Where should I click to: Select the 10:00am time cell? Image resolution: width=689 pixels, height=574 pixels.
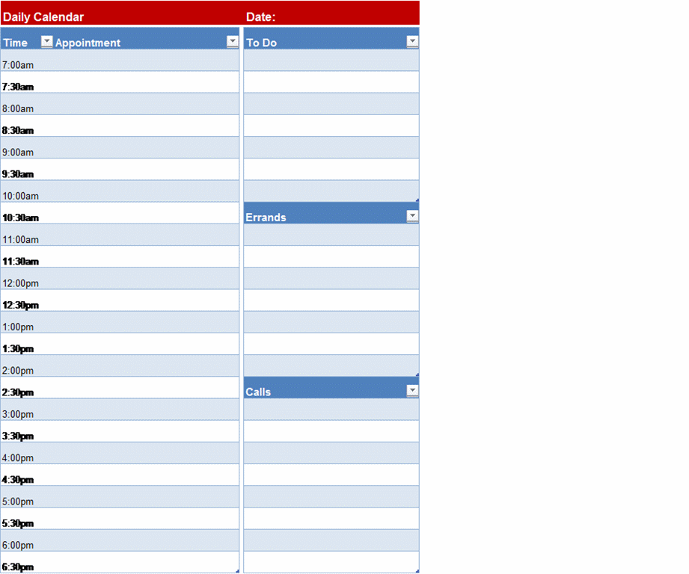[27, 191]
